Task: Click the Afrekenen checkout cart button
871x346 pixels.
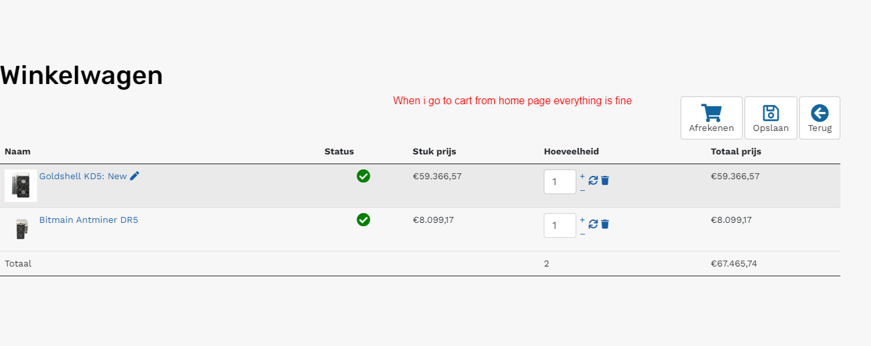Action: (711, 118)
